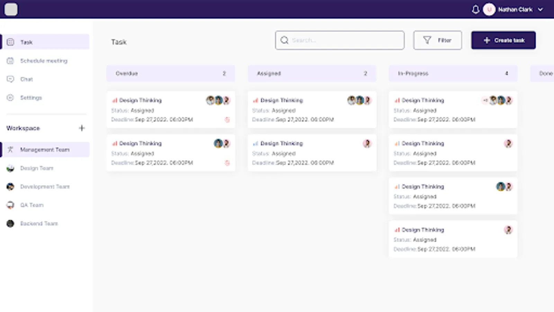Click the single avatar on second Assigned card
The width and height of the screenshot is (554, 312).
(x=367, y=143)
